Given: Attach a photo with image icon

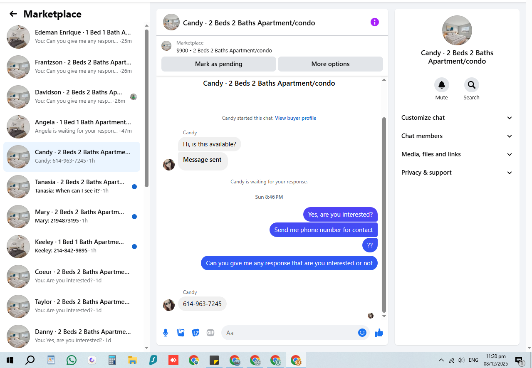Looking at the screenshot, I should 181,333.
